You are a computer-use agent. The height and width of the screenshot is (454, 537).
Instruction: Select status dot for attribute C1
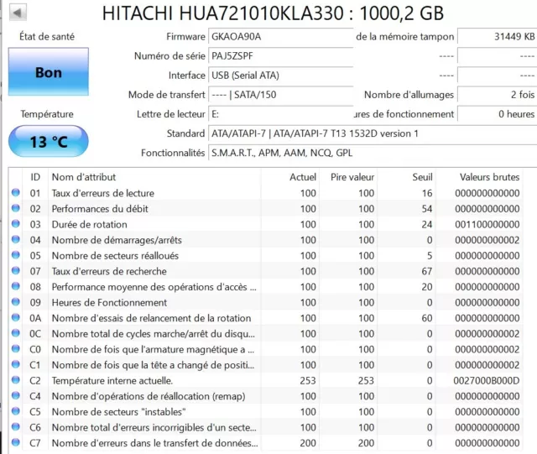coord(16,364)
